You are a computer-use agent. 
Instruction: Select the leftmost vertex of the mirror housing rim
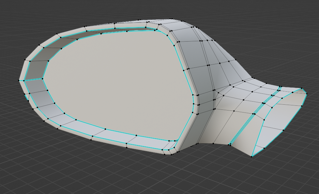pos(19,80)
